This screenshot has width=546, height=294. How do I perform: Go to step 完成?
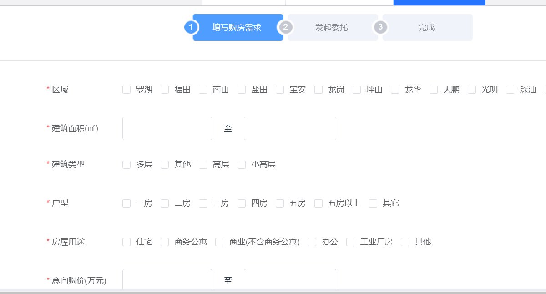(427, 27)
